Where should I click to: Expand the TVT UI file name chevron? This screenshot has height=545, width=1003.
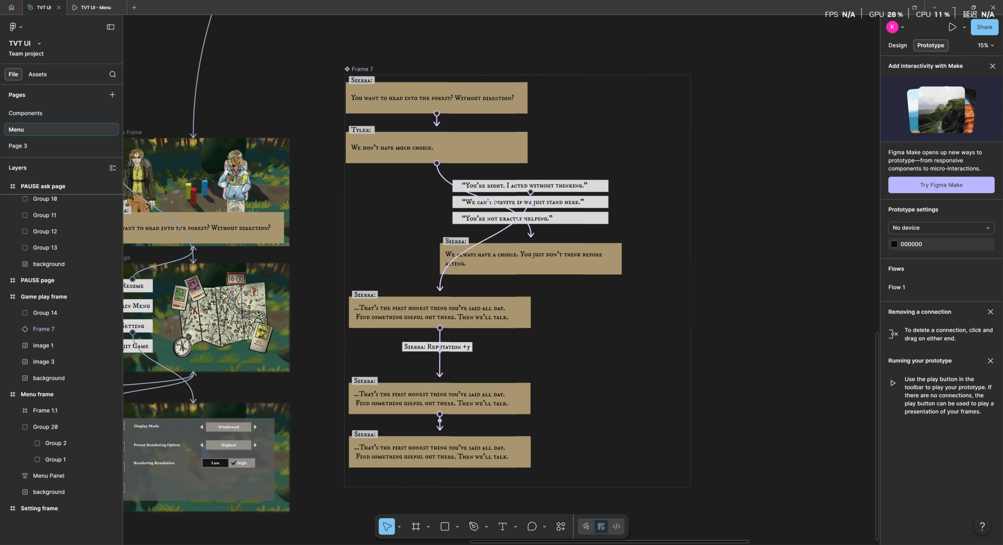[x=39, y=43]
